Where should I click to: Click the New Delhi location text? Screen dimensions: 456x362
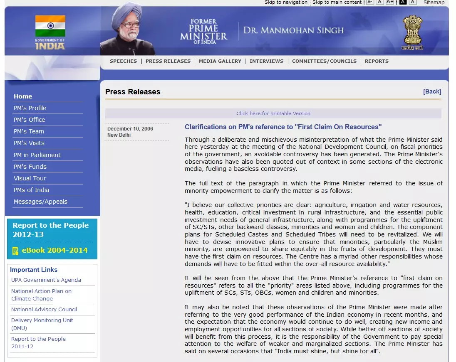pos(119,135)
